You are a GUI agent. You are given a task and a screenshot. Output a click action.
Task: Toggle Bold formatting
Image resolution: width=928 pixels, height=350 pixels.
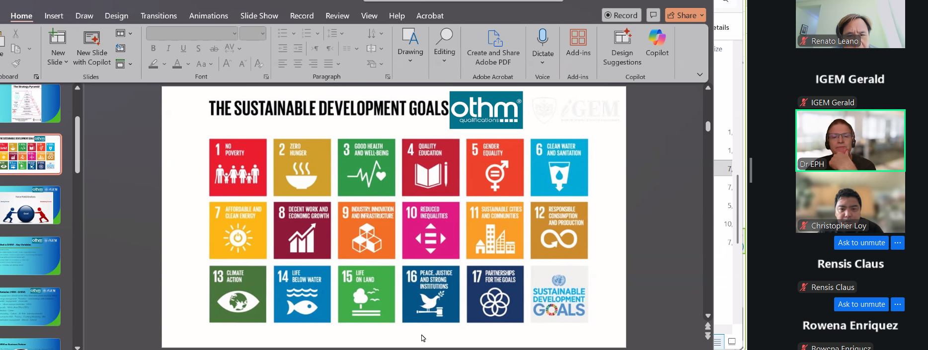[x=153, y=48]
